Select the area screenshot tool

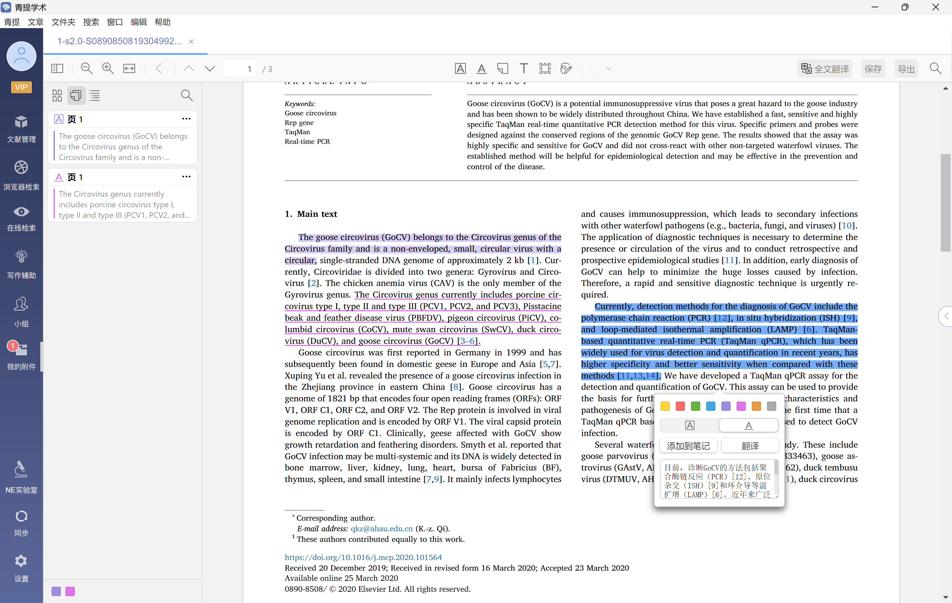tap(545, 68)
